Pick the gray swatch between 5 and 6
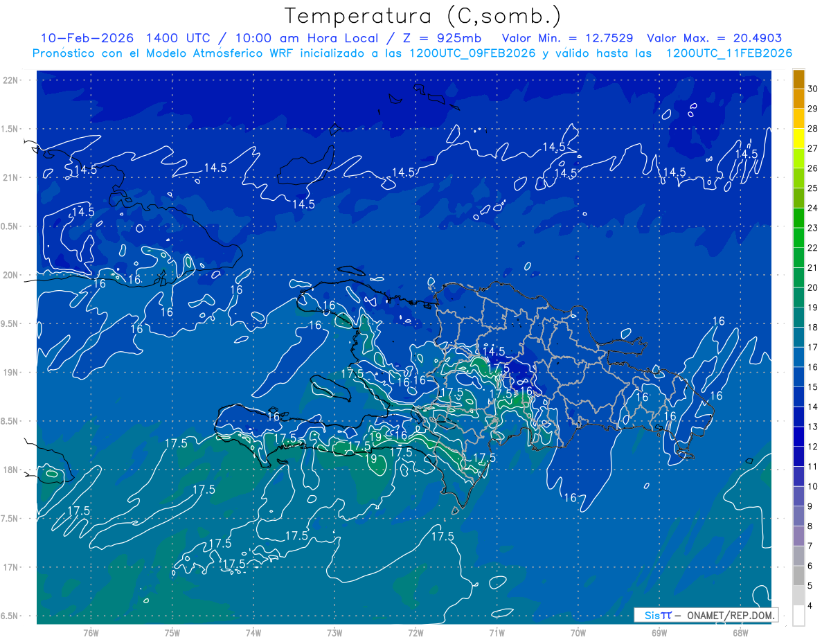The image size is (831, 642). pos(798,576)
